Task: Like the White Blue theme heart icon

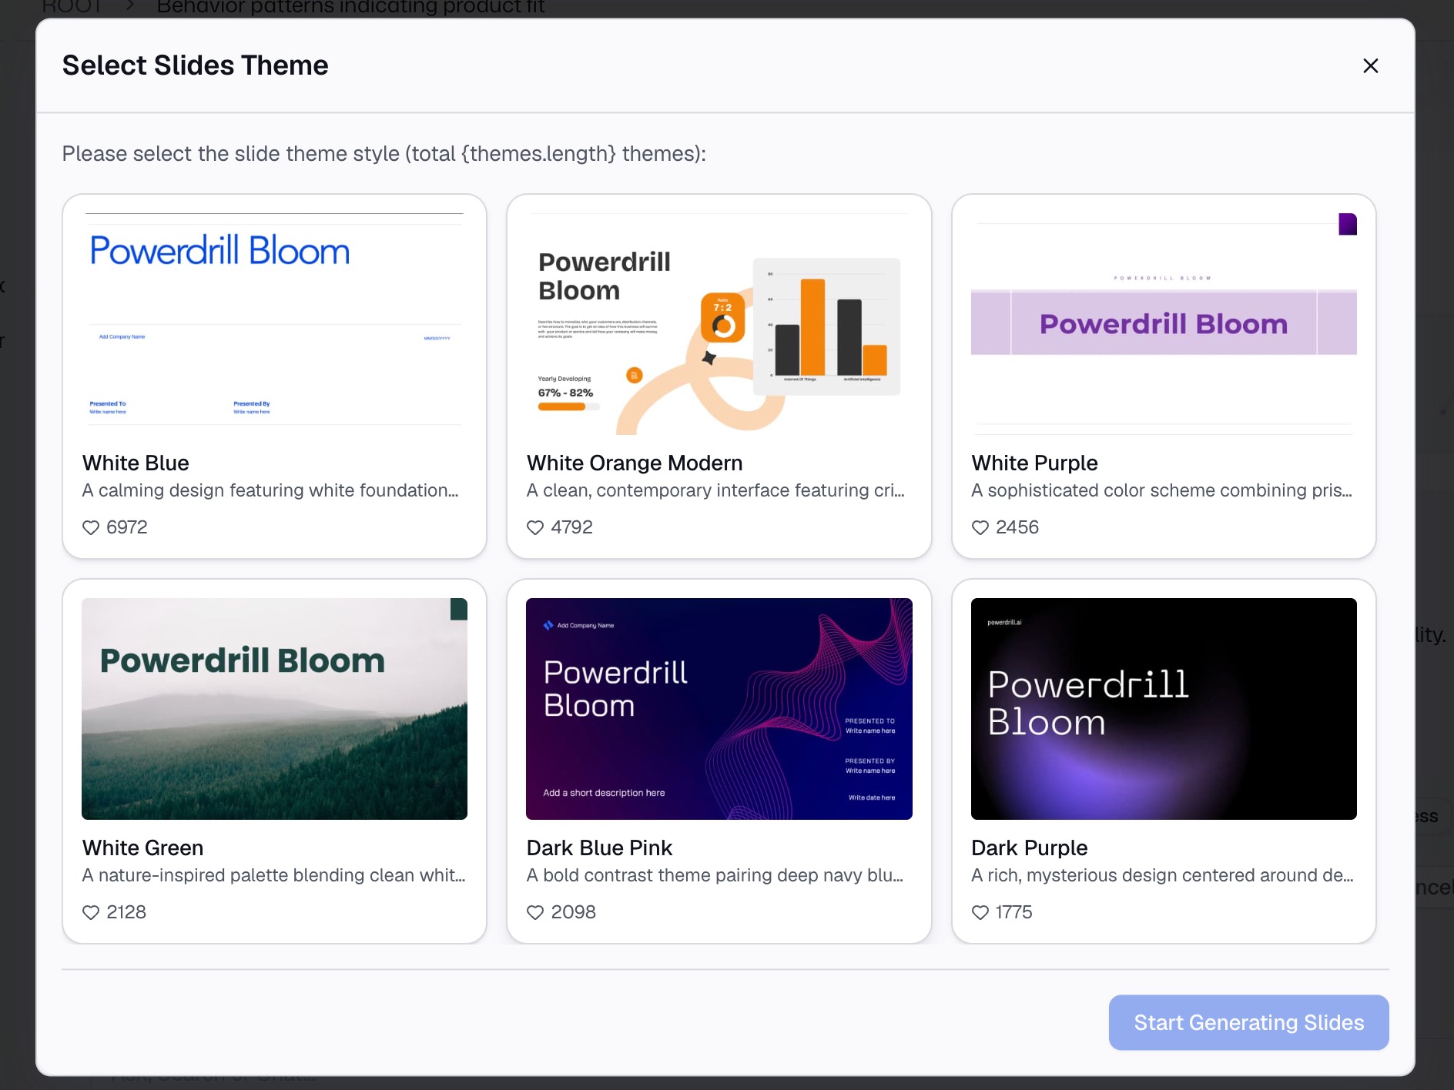Action: [x=91, y=527]
